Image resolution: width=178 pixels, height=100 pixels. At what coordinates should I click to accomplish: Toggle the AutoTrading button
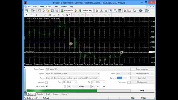[86, 11]
